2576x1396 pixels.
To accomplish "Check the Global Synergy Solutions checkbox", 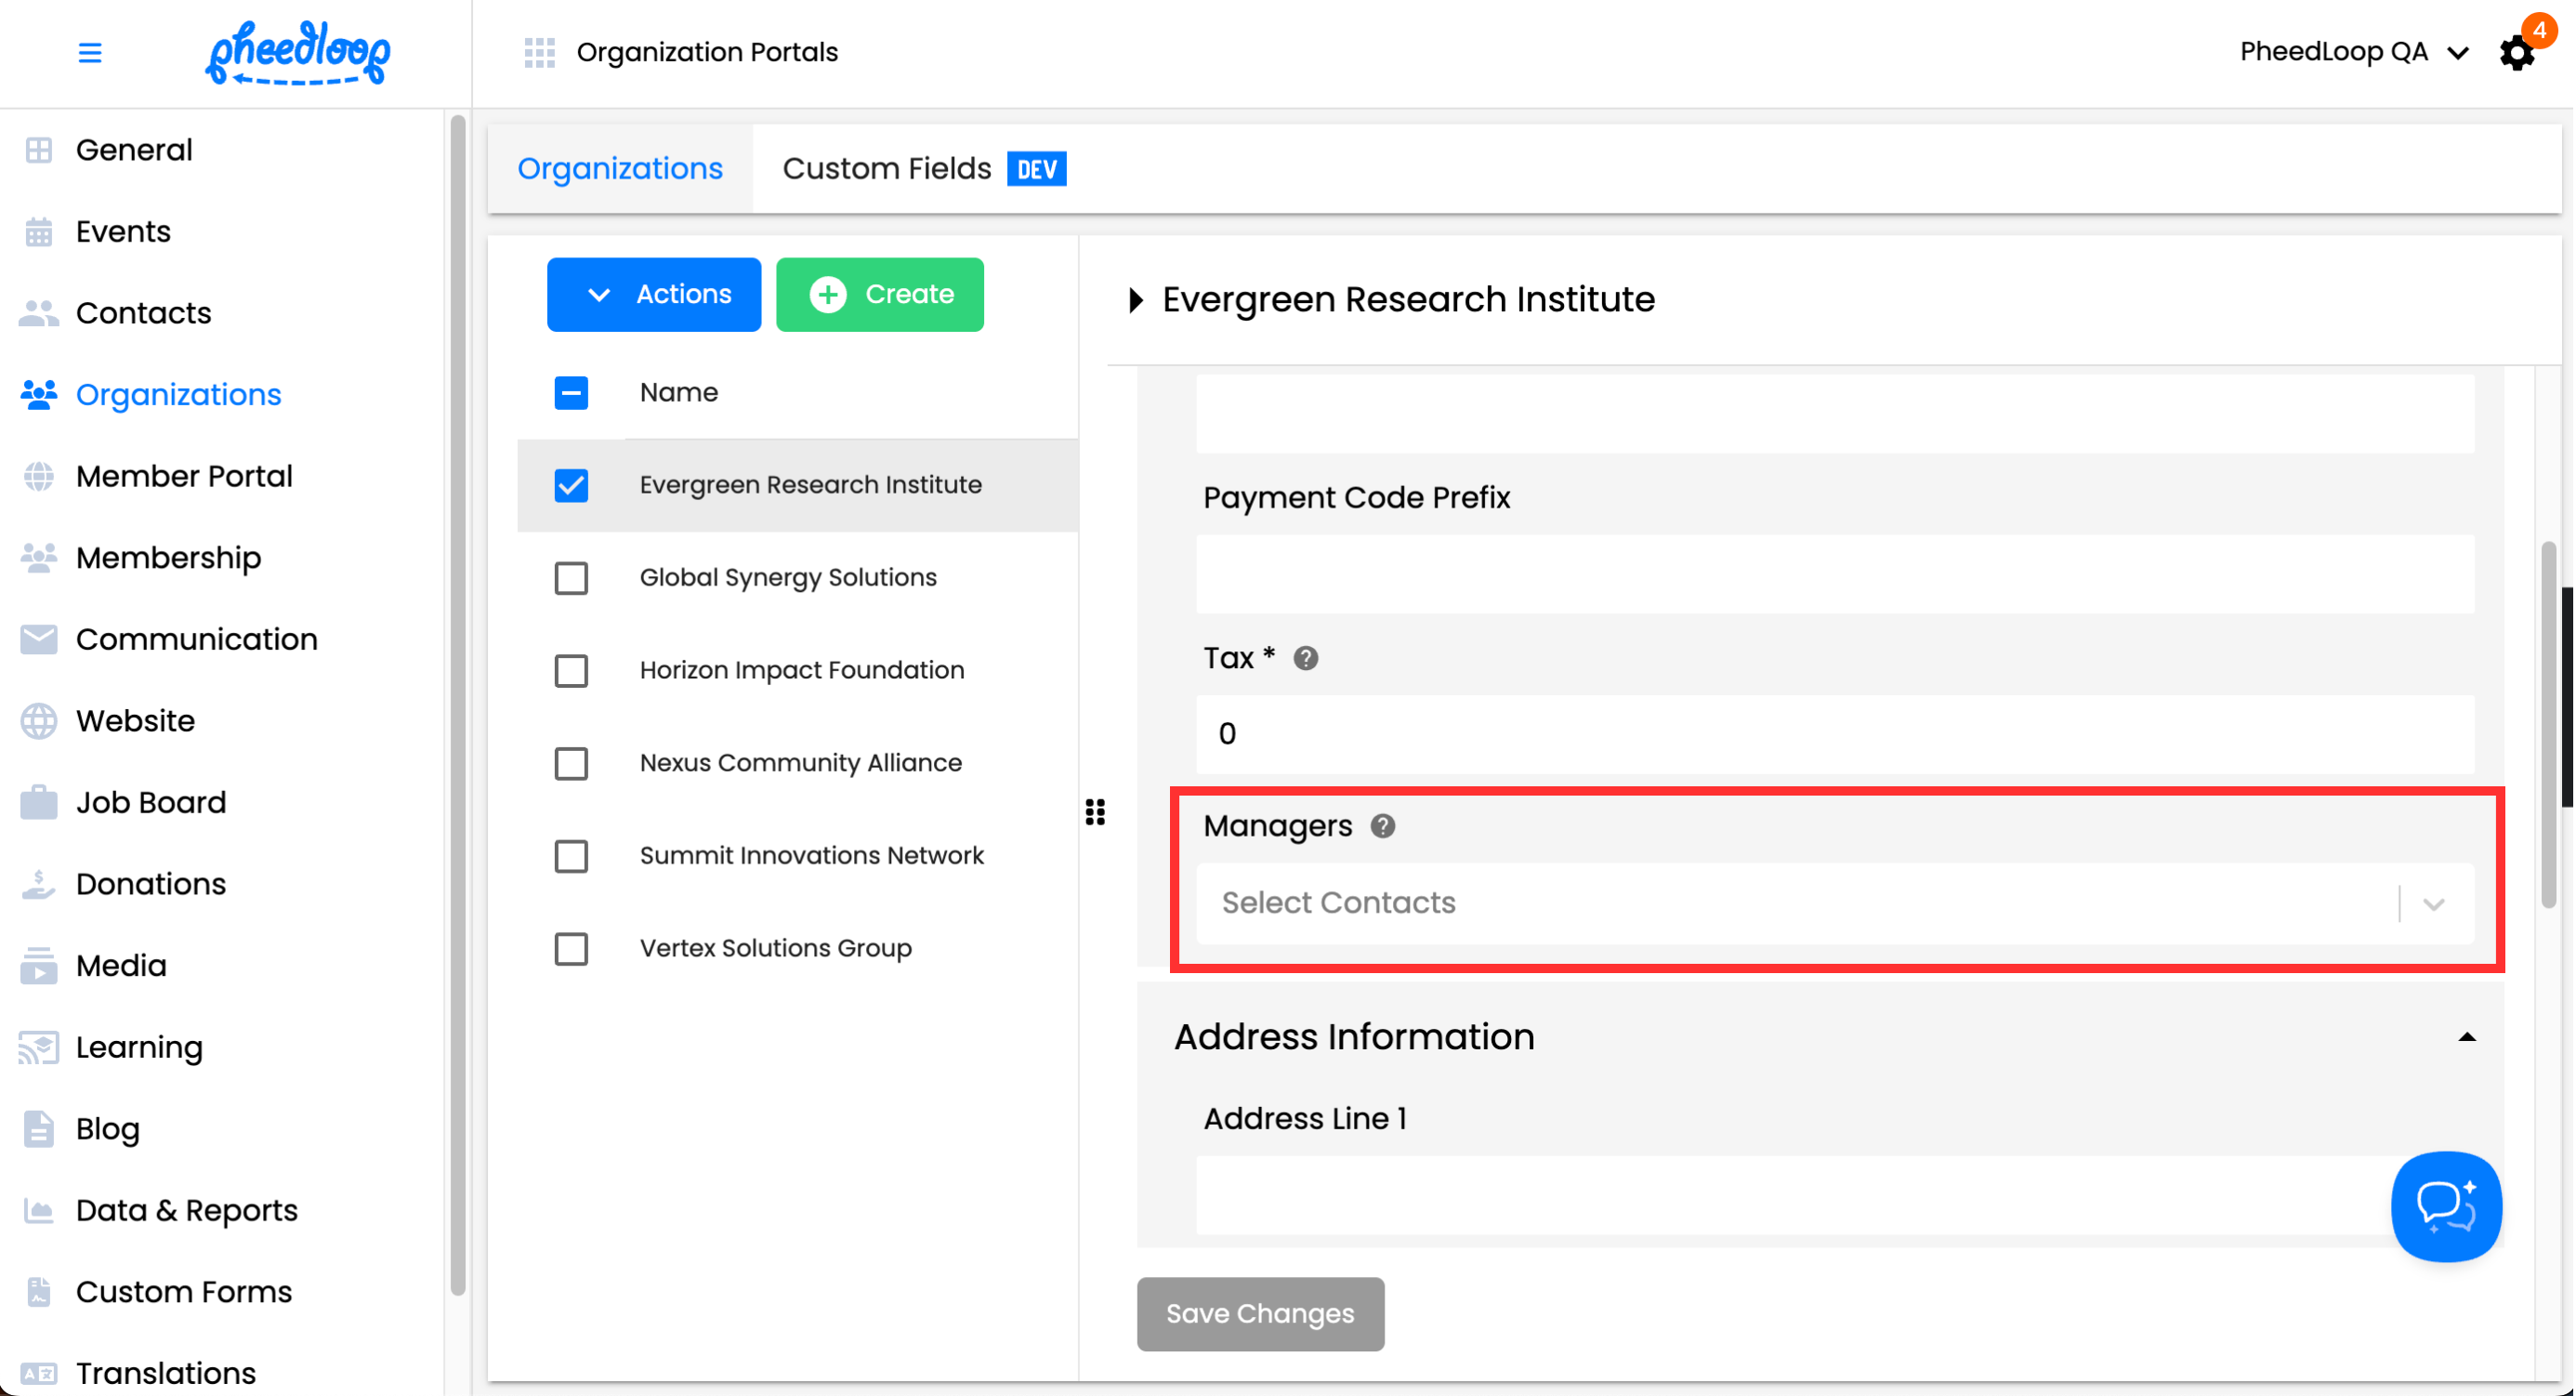I will [x=571, y=578].
